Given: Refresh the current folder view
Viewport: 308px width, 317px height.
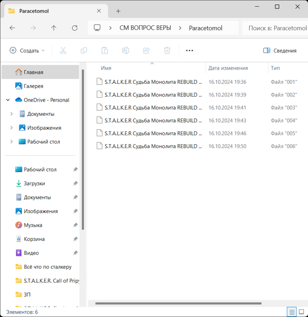Looking at the screenshot, I should click(75, 28).
